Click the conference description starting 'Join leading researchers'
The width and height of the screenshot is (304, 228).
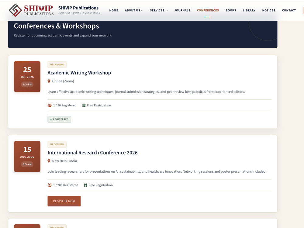pyautogui.click(x=157, y=171)
